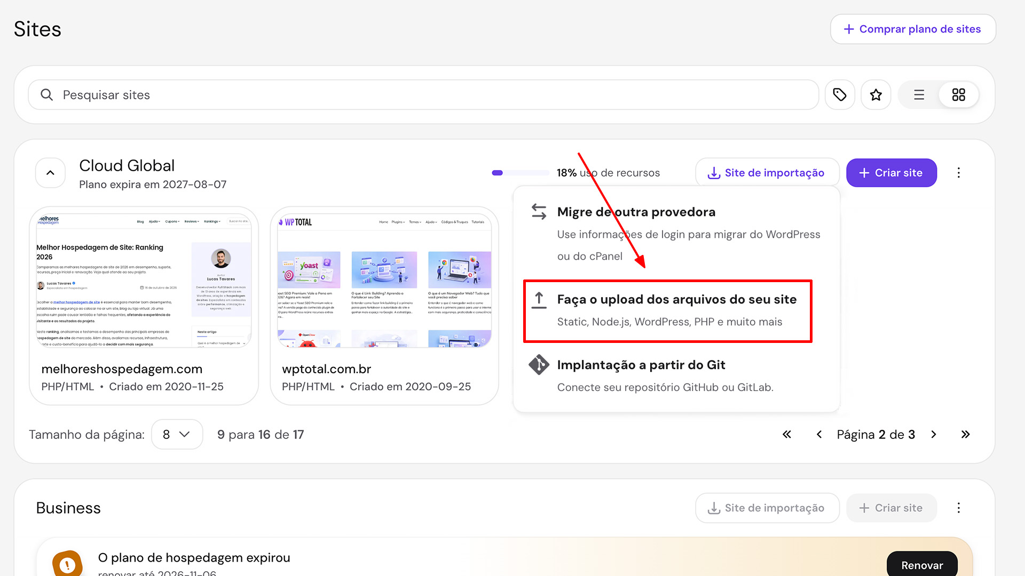Click the Business plan heading
Screen dimensions: 1025x576
coord(68,508)
